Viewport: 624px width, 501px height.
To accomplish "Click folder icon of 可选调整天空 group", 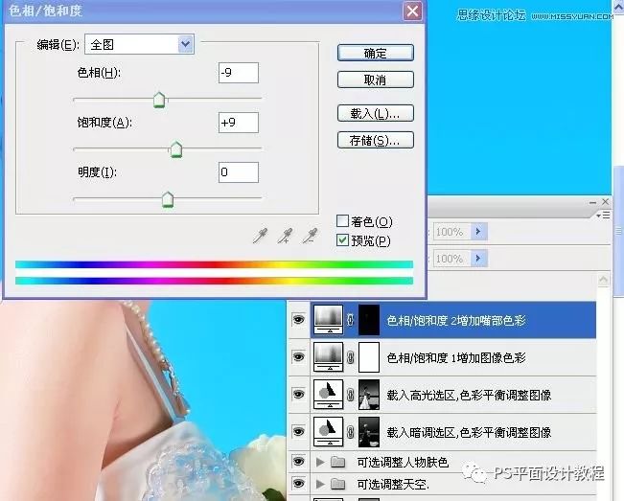I will pyautogui.click(x=337, y=484).
